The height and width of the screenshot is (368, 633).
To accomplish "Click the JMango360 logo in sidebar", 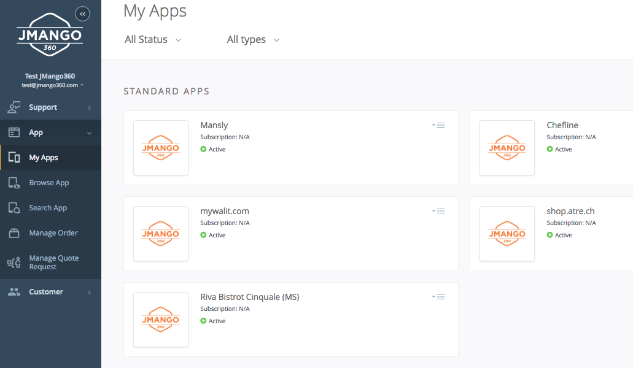I will [x=50, y=35].
